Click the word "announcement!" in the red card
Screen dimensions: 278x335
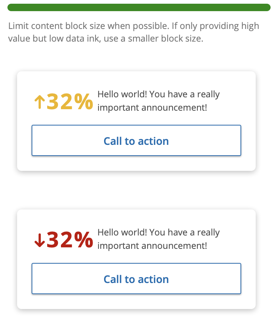(174, 246)
